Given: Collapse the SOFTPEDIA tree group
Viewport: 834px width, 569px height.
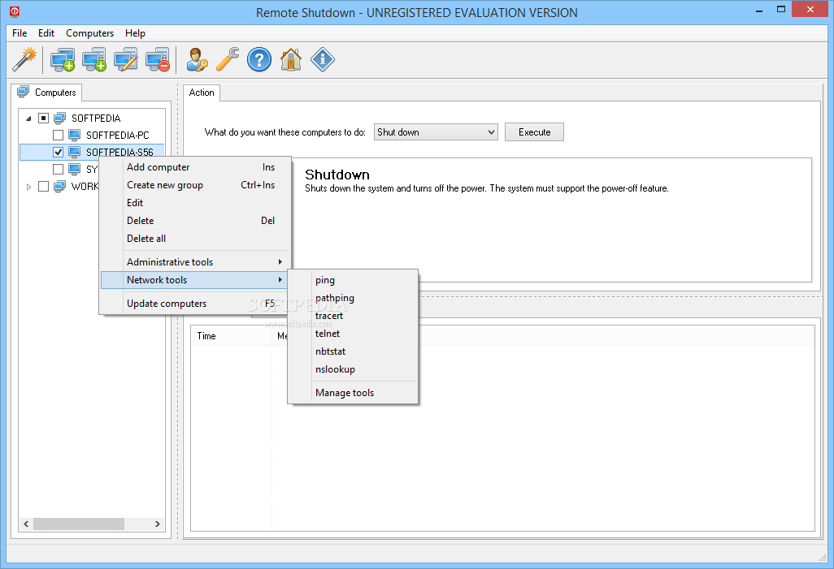Looking at the screenshot, I should (28, 119).
